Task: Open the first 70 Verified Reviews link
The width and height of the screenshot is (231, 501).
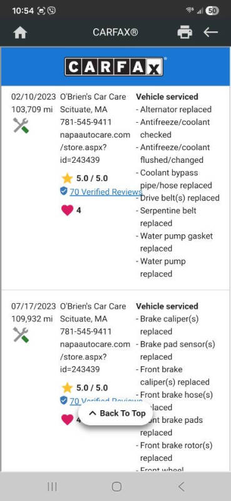Action: click(106, 192)
